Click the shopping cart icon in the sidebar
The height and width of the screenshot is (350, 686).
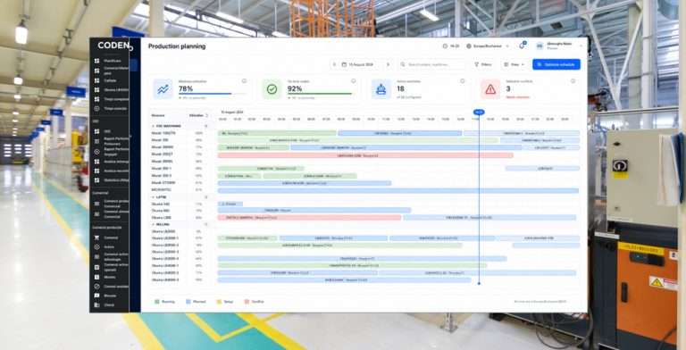pyautogui.click(x=96, y=237)
